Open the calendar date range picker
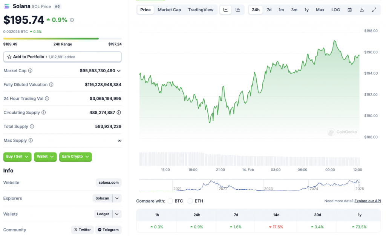 (349, 10)
